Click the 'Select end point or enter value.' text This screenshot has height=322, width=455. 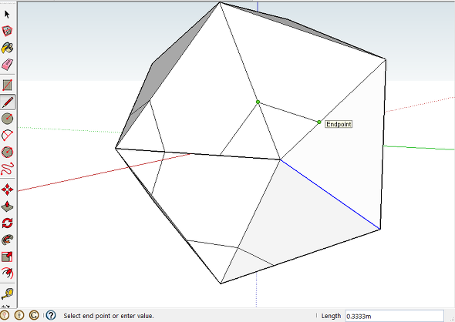point(109,316)
